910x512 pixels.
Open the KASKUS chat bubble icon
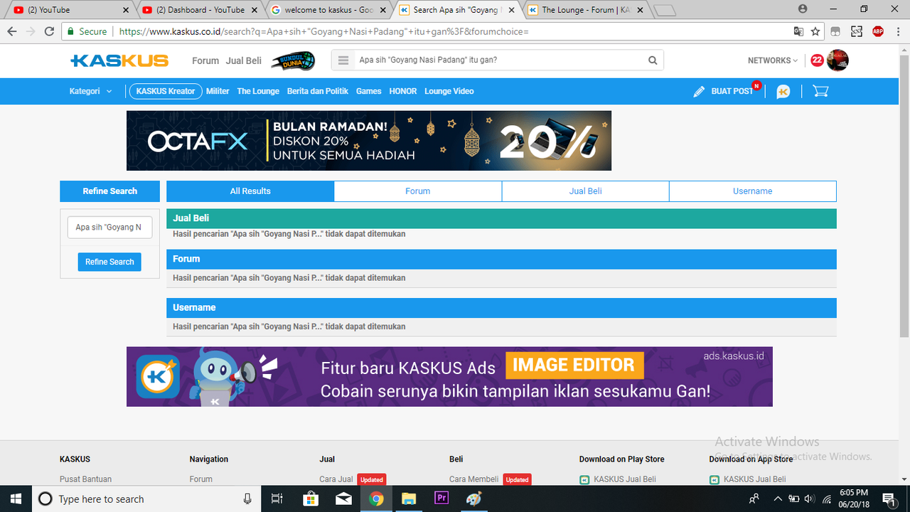pos(783,92)
